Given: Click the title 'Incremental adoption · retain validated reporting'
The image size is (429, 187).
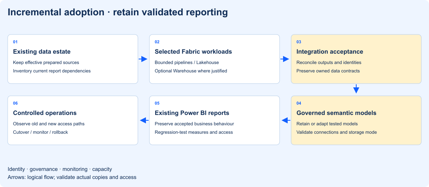Looking at the screenshot, I should click(118, 12).
